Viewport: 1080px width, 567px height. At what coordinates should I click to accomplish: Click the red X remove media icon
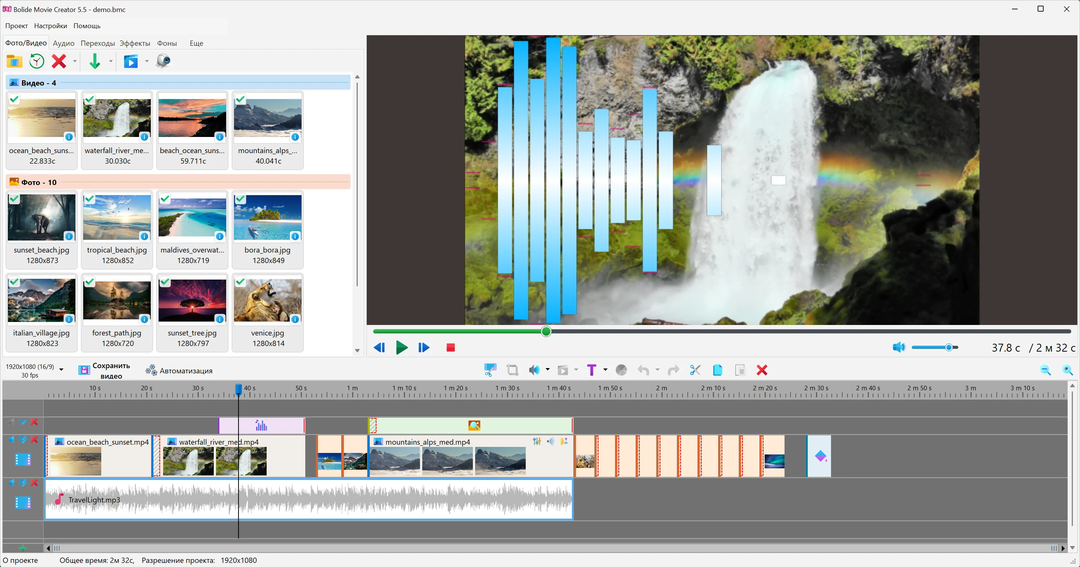point(59,61)
